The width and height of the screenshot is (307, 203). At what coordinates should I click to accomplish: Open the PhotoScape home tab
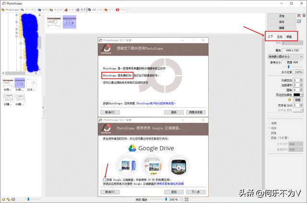pos(10,10)
